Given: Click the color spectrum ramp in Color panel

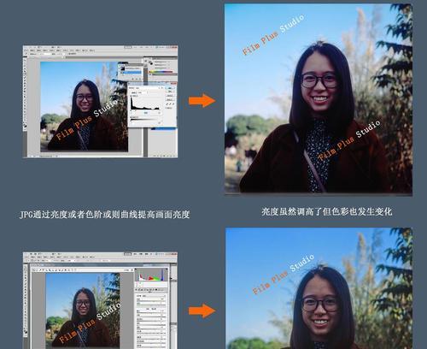Looking at the screenshot, I should [161, 72].
